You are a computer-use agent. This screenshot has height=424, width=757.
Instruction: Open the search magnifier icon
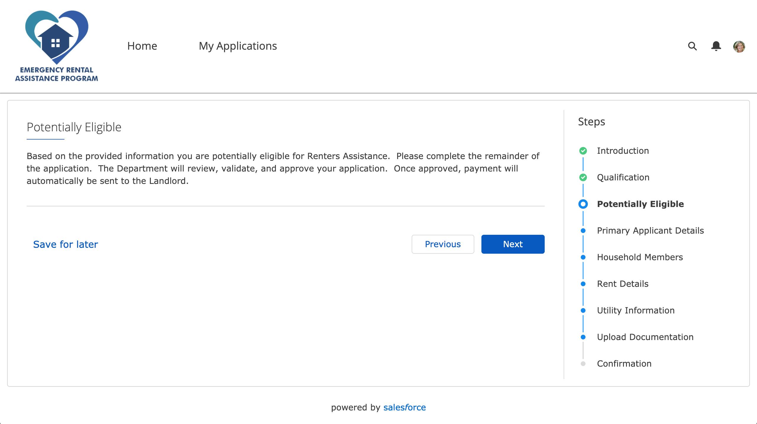pyautogui.click(x=692, y=46)
